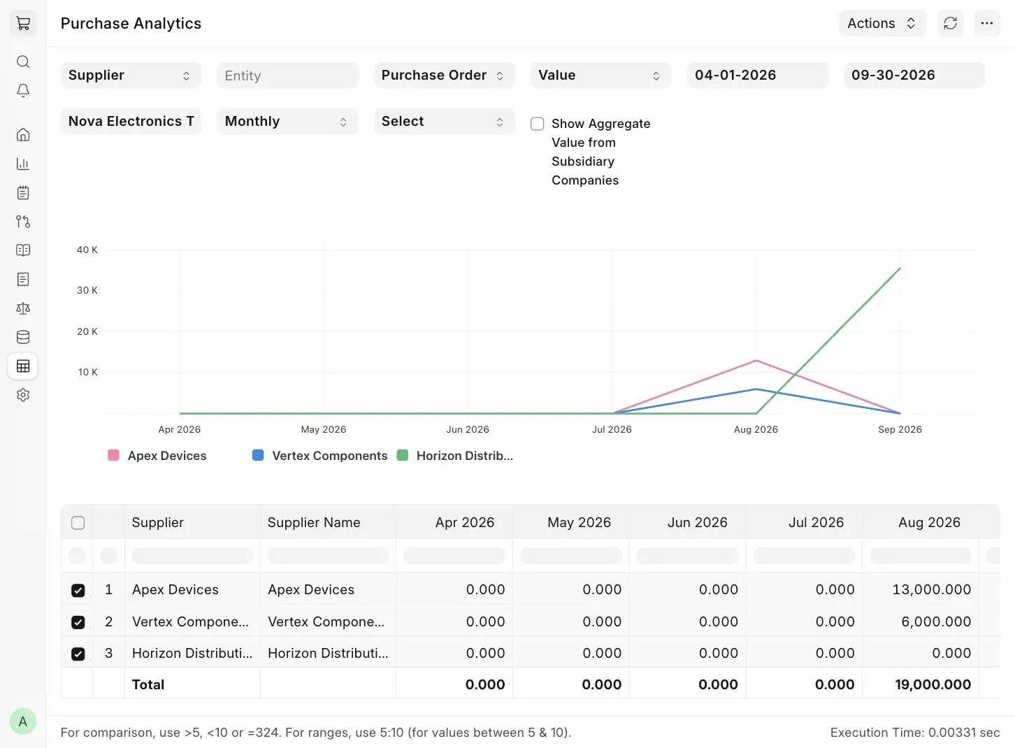Open the database stack icon in sidebar
The height and width of the screenshot is (748, 1015).
tap(23, 337)
